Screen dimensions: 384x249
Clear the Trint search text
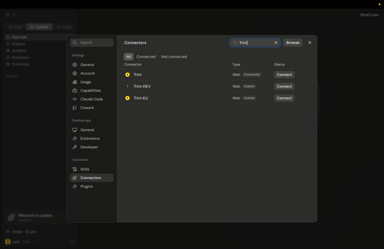[x=276, y=42]
